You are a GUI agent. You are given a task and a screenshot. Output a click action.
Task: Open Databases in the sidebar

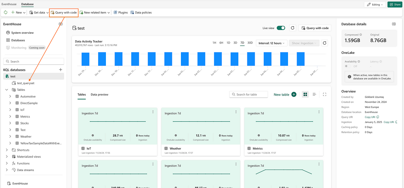[x=15, y=40]
